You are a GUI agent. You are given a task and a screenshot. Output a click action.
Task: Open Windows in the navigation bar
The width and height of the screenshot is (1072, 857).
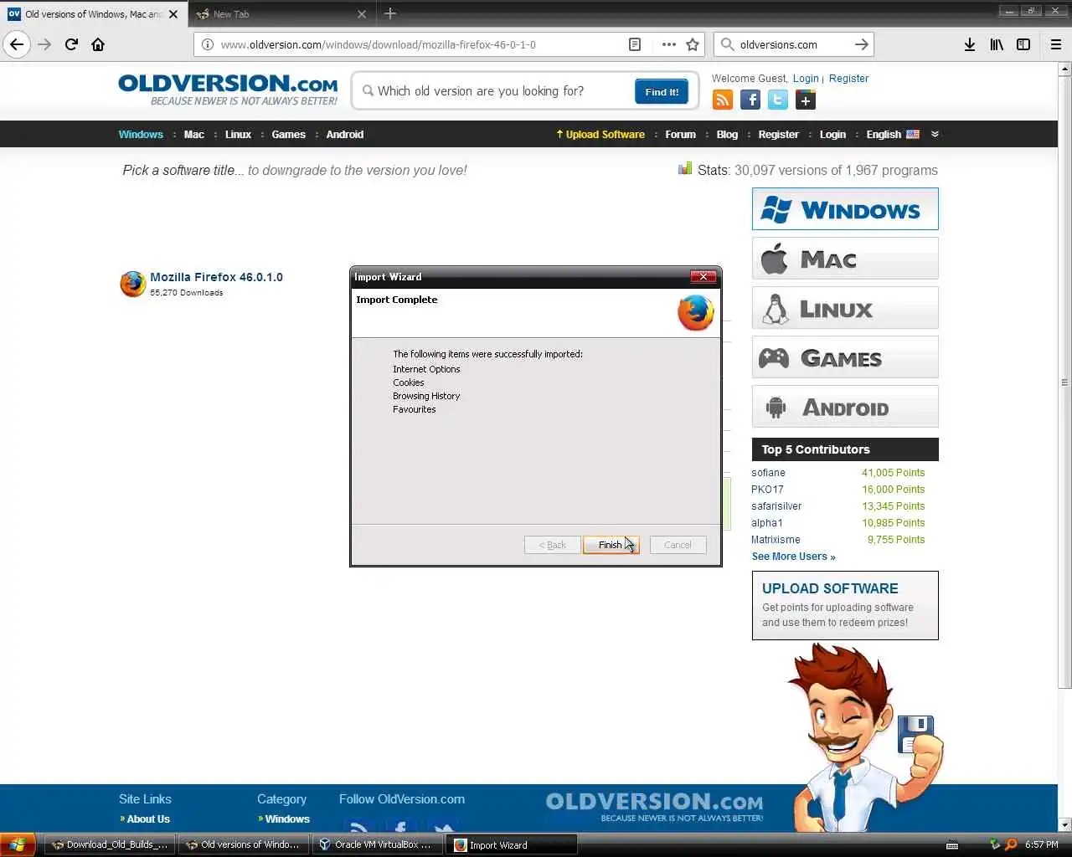(141, 134)
